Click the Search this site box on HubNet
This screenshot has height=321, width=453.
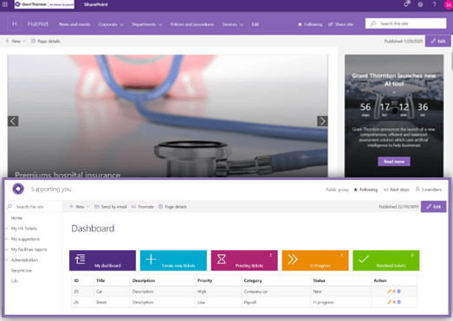(x=405, y=23)
